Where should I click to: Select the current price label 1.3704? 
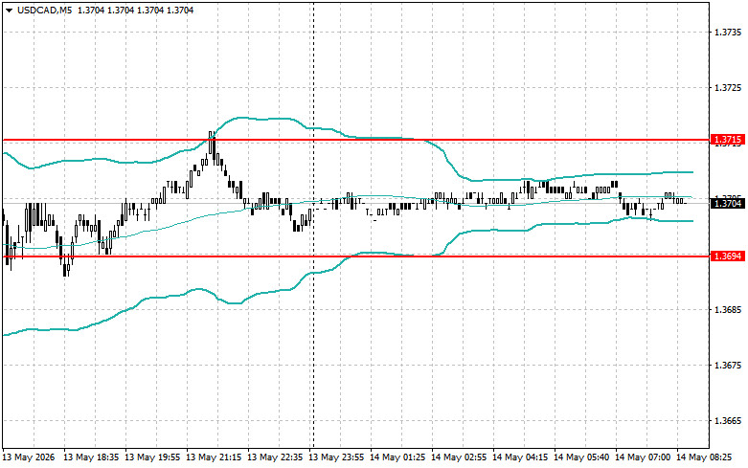(728, 204)
